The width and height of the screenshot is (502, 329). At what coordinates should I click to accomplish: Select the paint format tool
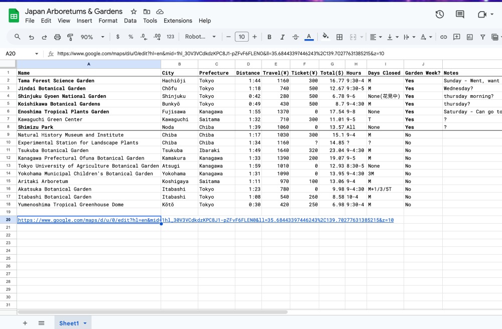(x=70, y=37)
